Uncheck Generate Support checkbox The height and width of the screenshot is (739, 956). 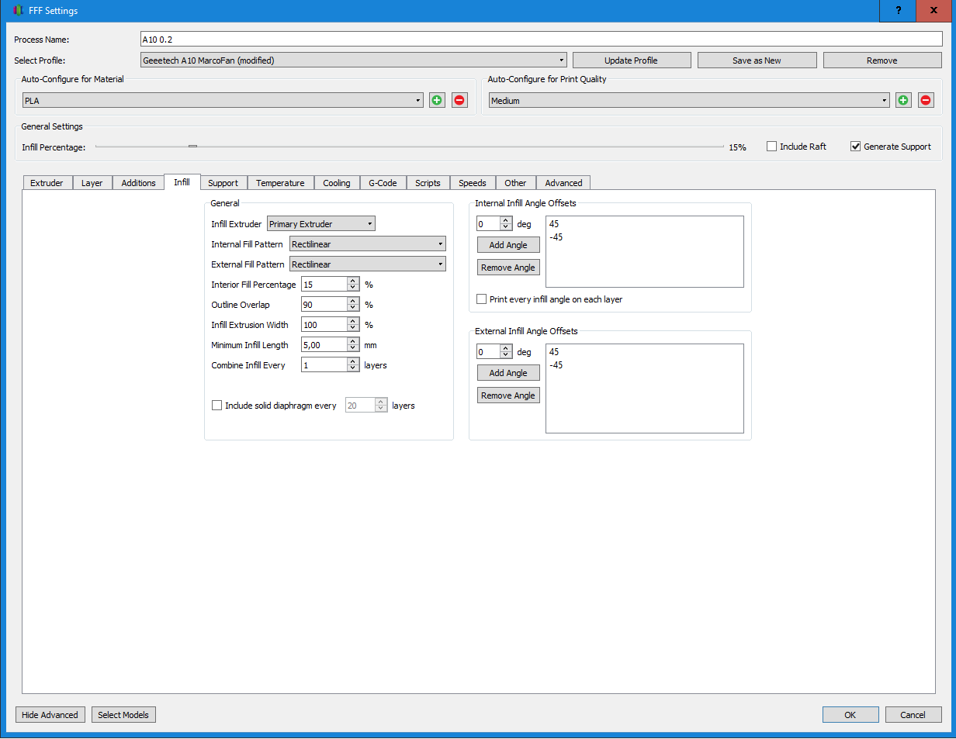[856, 147]
